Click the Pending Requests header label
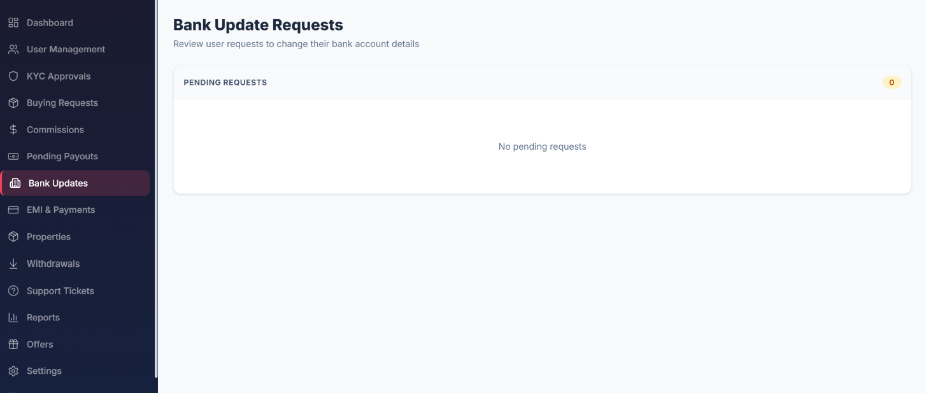 (x=225, y=83)
